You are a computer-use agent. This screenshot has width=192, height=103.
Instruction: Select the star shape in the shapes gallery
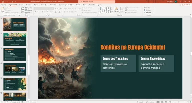point(110,12)
